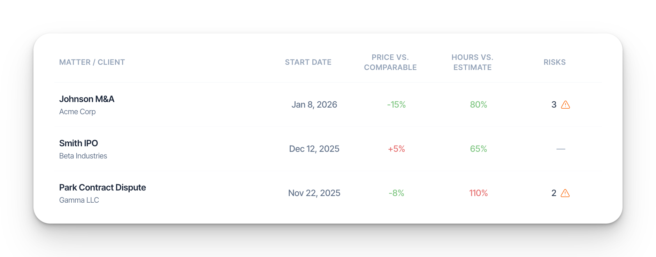Open the Smith IPO matter
656x257 pixels.
point(78,143)
